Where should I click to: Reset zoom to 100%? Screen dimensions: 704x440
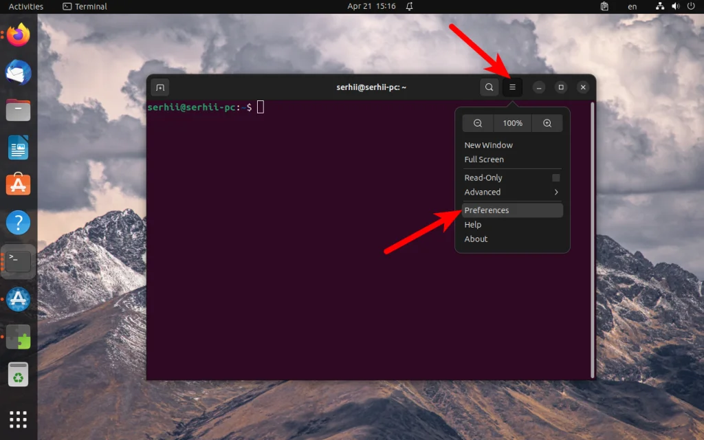coord(512,123)
